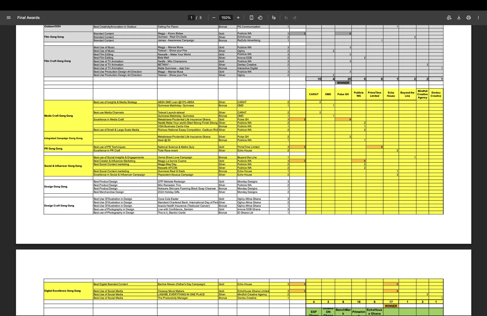Click the first WINNER label under total 20
Image resolution: width=487 pixels, height=316 pixels.
[343, 83]
